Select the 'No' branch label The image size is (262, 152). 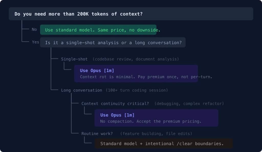point(34,30)
